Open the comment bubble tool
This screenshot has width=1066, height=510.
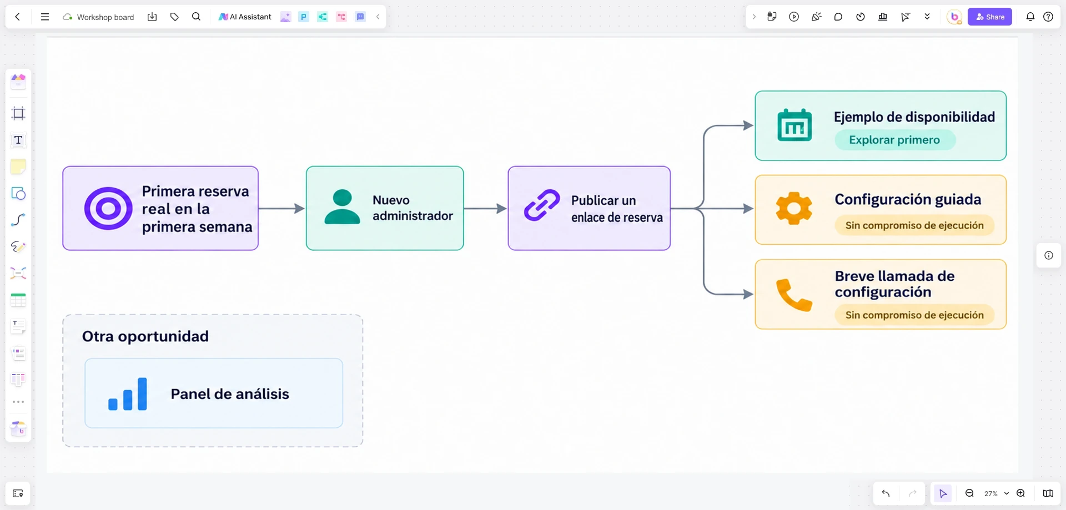pyautogui.click(x=838, y=17)
